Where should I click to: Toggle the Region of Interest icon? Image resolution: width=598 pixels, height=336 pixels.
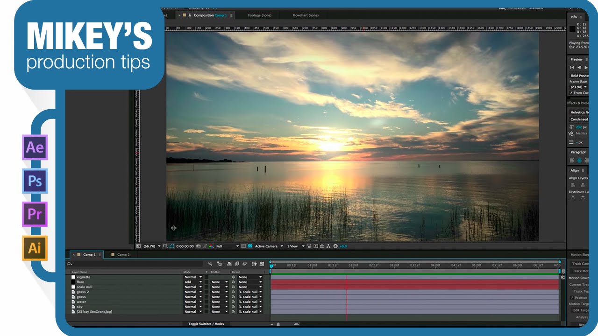pyautogui.click(x=243, y=246)
